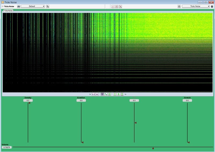
Task: Click the Density label
Action: 28,98
